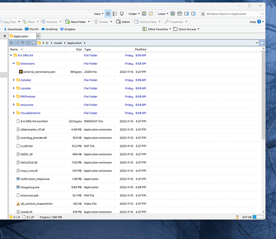Collapse the 6.4.3160.44 folder
The height and width of the screenshot is (239, 276).
[11, 55]
